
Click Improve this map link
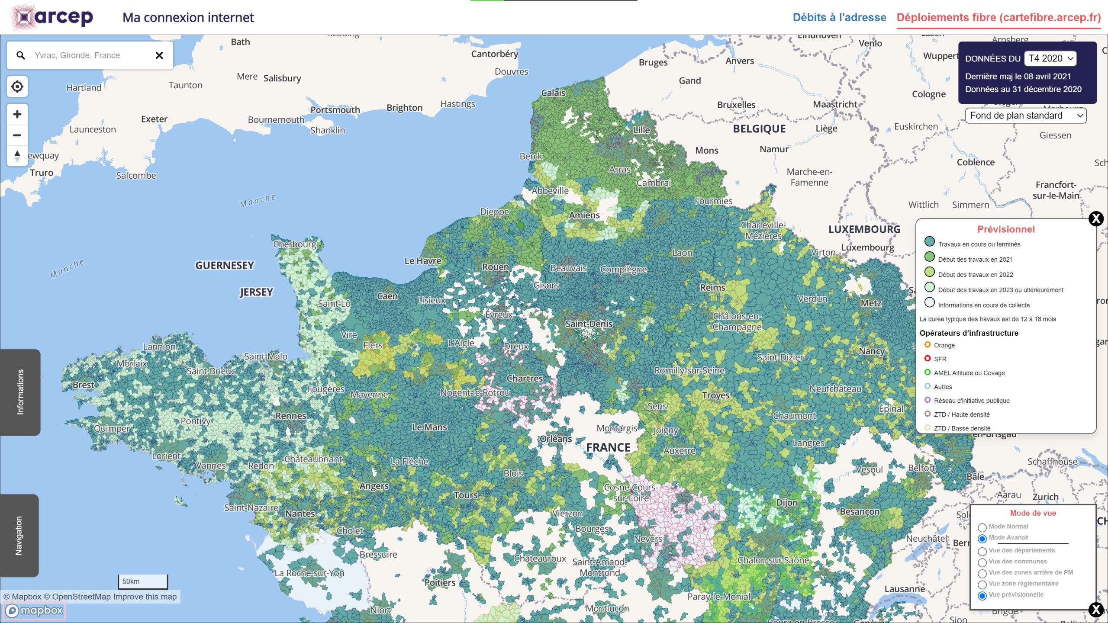[145, 597]
